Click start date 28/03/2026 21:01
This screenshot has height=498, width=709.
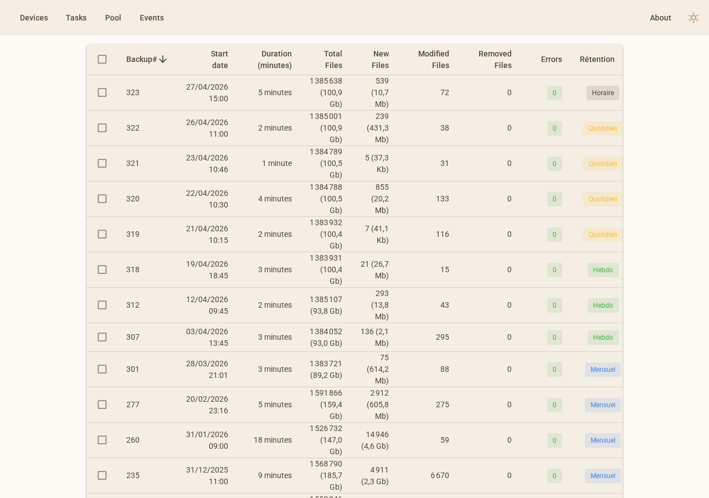click(x=207, y=369)
